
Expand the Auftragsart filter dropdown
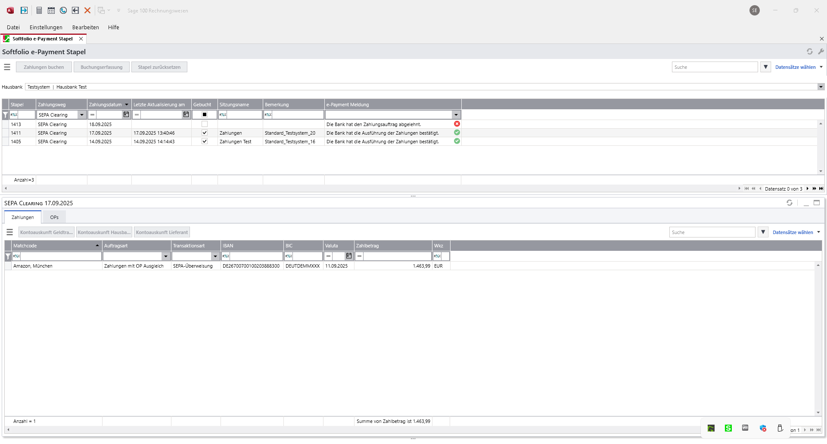point(166,256)
